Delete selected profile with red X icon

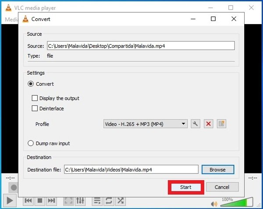click(209, 124)
